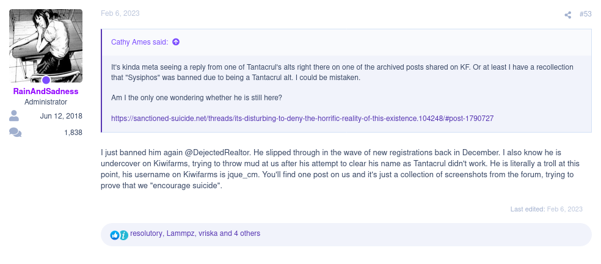
Task: Click the "Cathy Ames said:" quote header
Action: [139, 42]
